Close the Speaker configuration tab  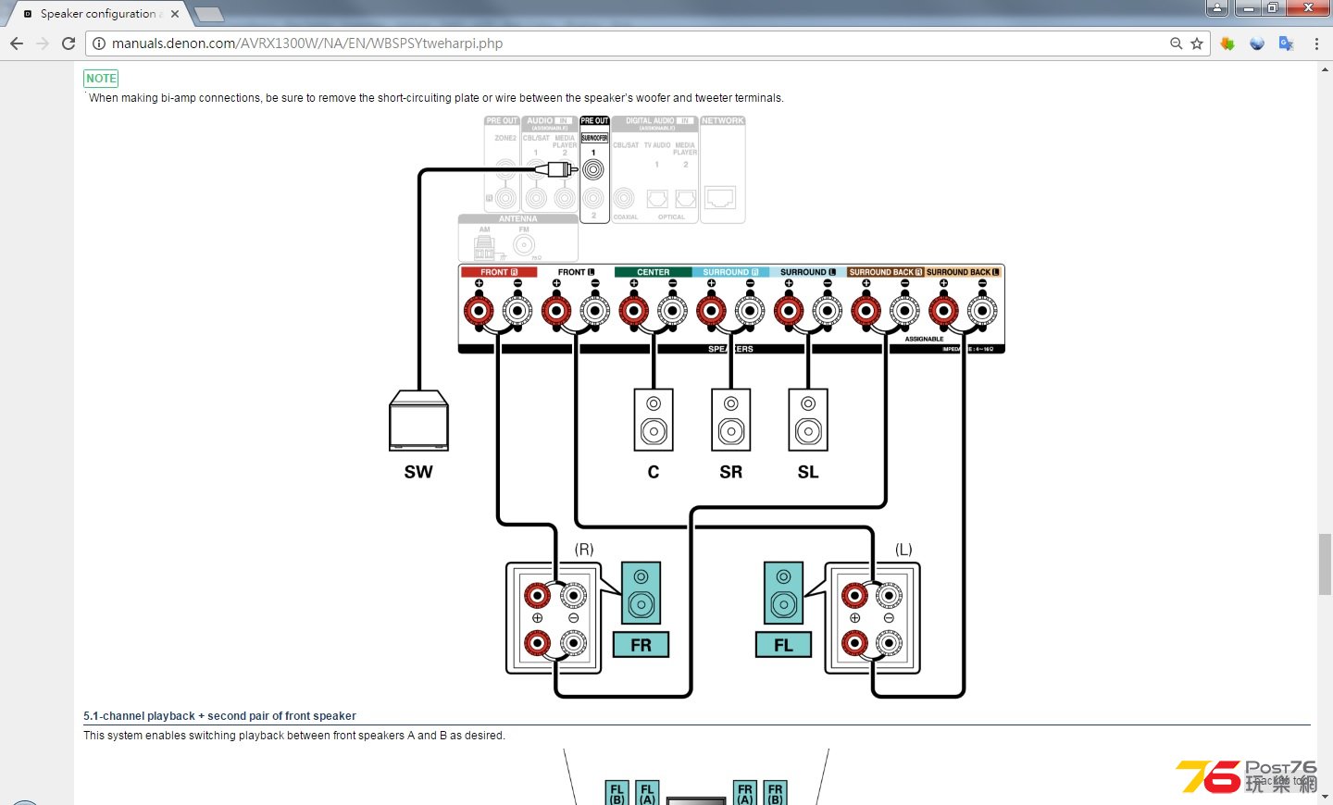pos(175,14)
